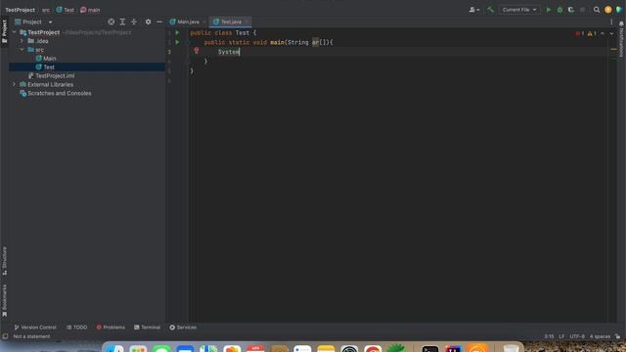Click TestProject breadcrumb in navigation bar
The width and height of the screenshot is (626, 352).
point(20,10)
